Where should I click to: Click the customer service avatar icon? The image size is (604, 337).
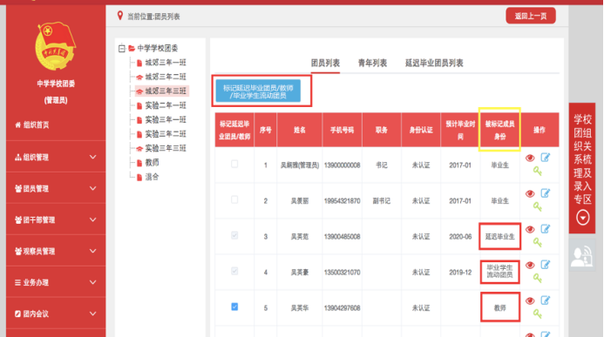coord(581,255)
